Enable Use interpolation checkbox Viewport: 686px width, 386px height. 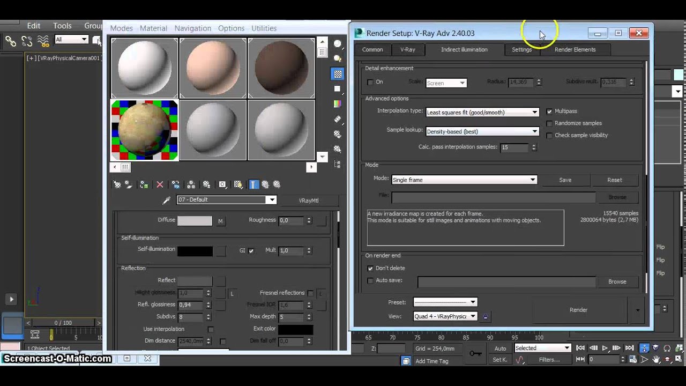(211, 329)
